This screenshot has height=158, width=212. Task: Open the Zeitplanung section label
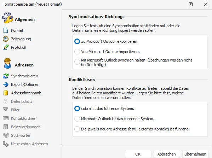coord(21,39)
